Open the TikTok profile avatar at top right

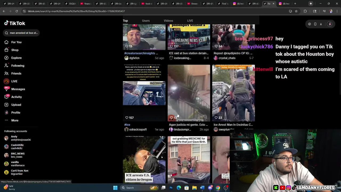click(330, 24)
